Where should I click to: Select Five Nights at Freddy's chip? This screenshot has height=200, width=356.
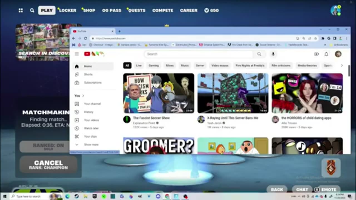[x=250, y=66]
